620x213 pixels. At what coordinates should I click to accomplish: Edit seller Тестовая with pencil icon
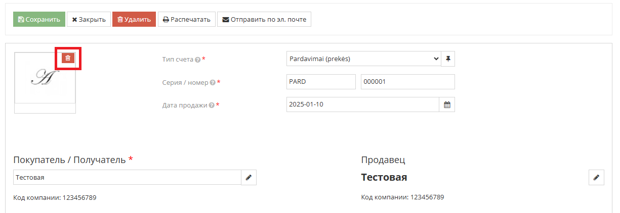pos(597,178)
